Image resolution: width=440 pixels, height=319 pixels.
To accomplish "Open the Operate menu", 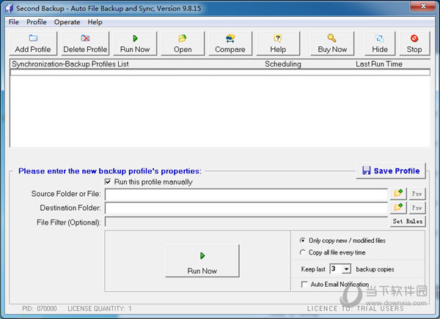I will pos(67,22).
